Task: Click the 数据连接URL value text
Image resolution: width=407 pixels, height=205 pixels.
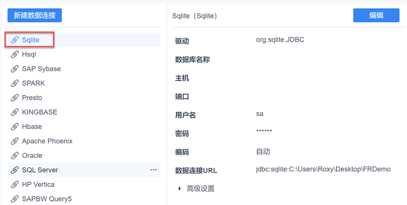Action: (x=323, y=169)
